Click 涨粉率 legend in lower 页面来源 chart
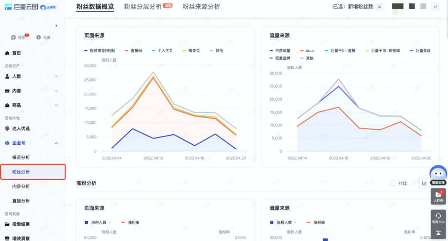Screen dimensions: 448x241 coord(131,222)
